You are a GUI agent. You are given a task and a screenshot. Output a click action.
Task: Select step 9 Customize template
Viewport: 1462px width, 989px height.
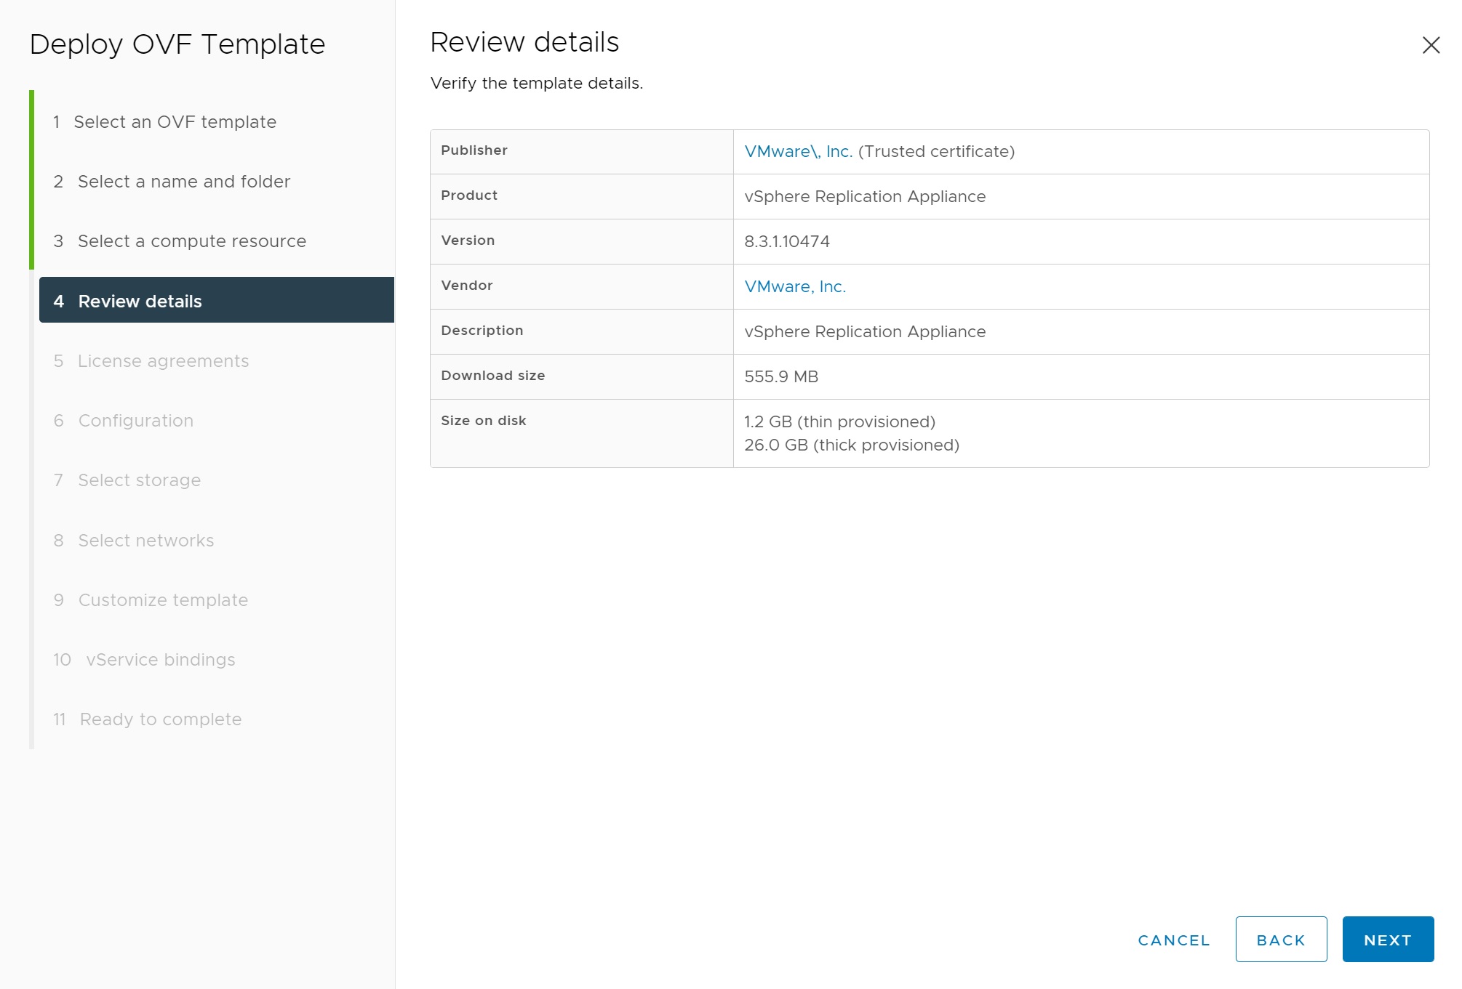click(163, 600)
